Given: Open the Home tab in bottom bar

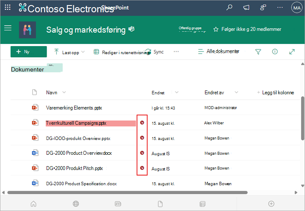Looking at the screenshot, I should click(x=33, y=204).
